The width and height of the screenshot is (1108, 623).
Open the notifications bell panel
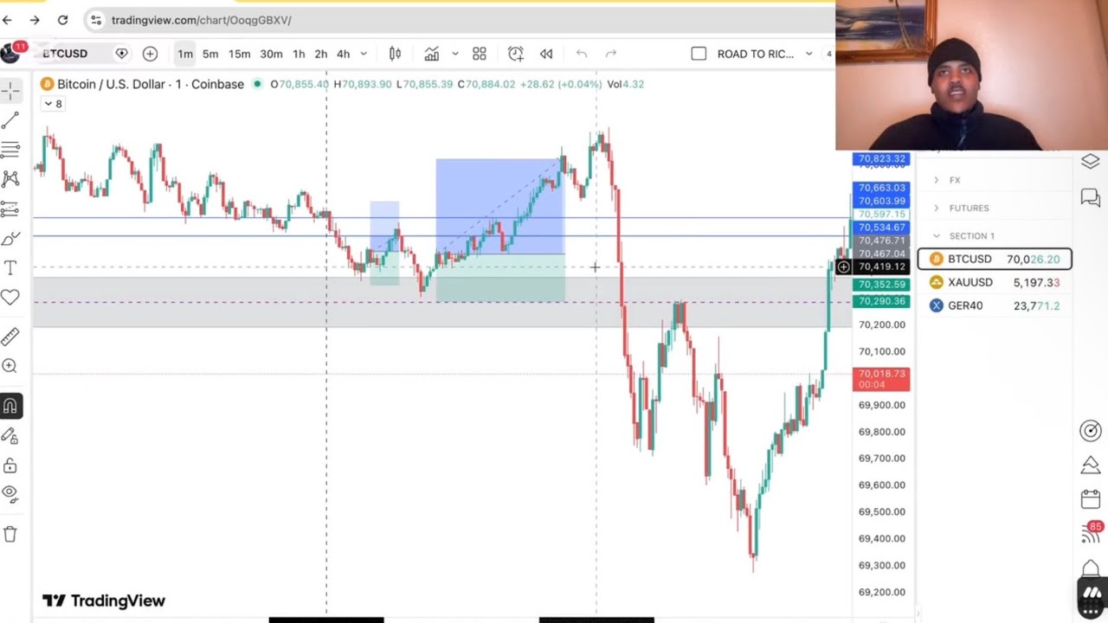(1090, 568)
